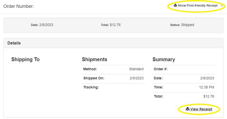227x119 pixels.
Task: Click the Tracking label in Shipments
Action: 91,87
